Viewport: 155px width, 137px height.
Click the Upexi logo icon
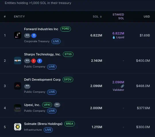(x=18, y=108)
